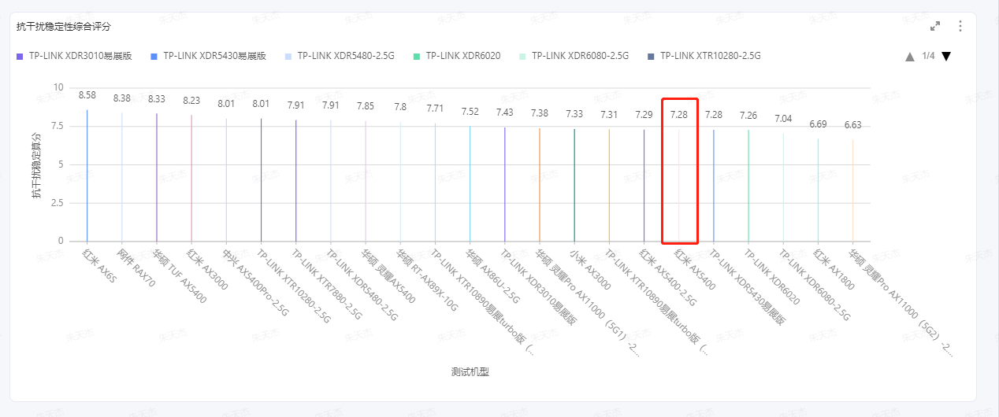The height and width of the screenshot is (417, 999).
Task: Toggle TP-LINK XDR6020 legend series
Action: click(457, 56)
